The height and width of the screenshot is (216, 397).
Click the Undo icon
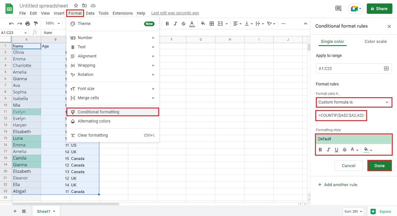12,24
